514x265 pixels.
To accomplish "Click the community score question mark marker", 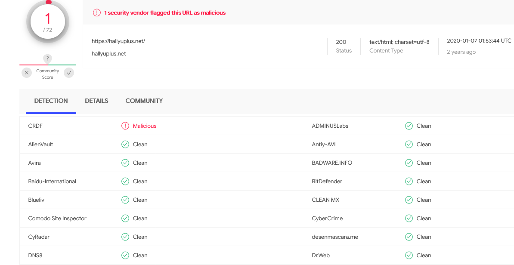I will click(x=47, y=59).
